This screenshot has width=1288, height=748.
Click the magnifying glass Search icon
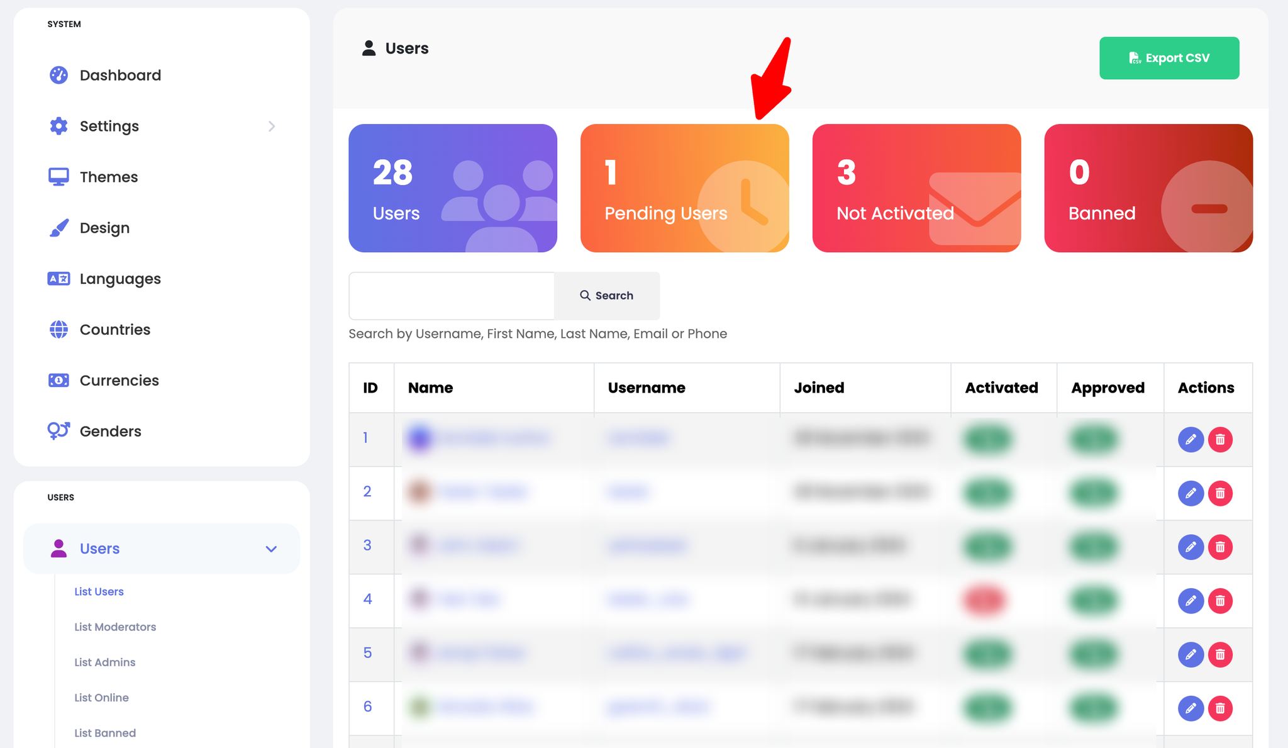586,296
